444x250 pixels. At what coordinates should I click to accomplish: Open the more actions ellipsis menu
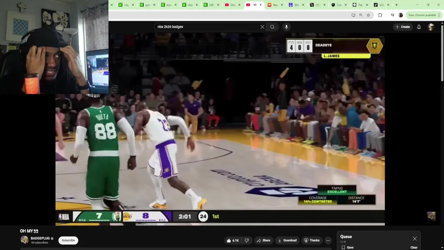tap(328, 240)
